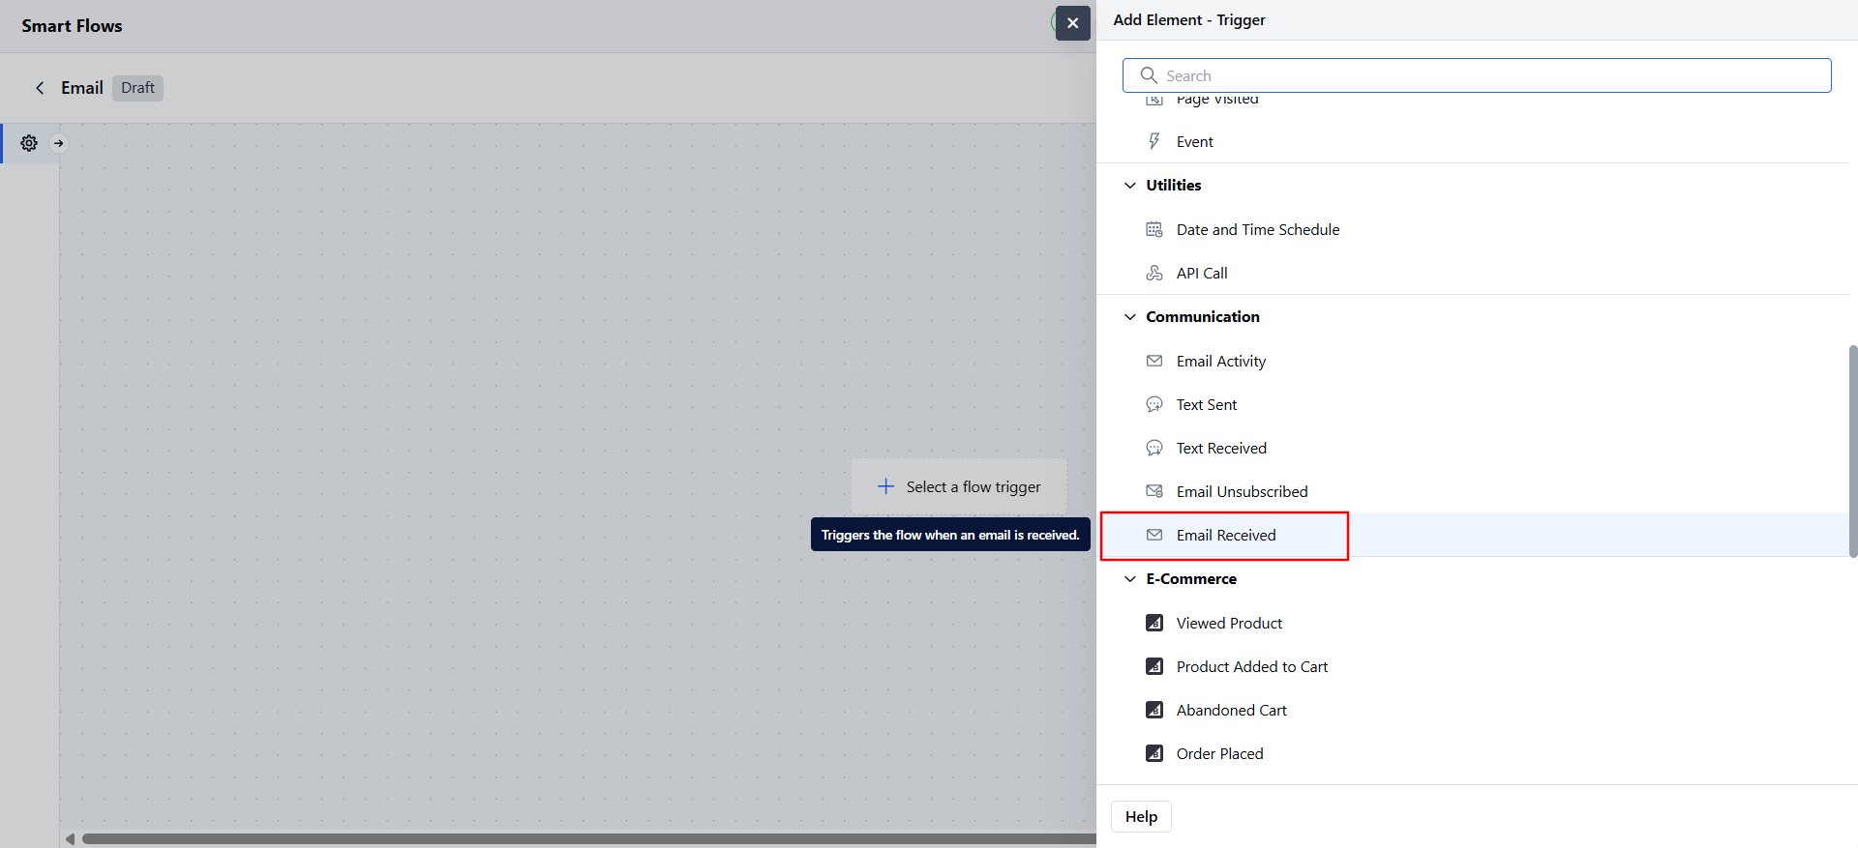Choose the API Call trigger
The width and height of the screenshot is (1858, 848).
[x=1474, y=273]
